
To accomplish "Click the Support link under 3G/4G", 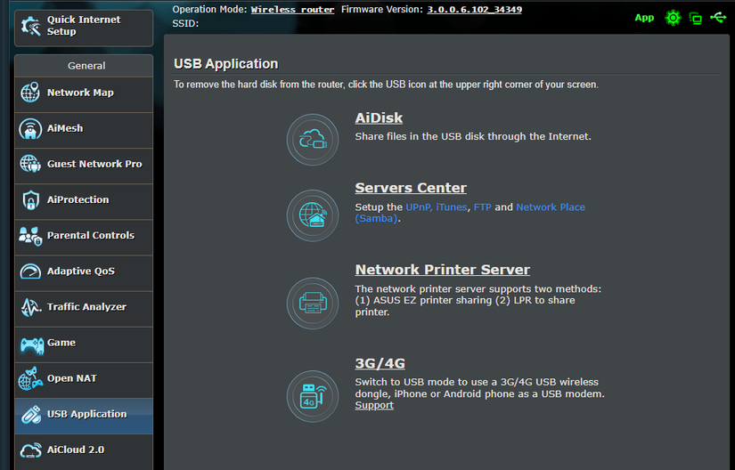I will coord(373,405).
